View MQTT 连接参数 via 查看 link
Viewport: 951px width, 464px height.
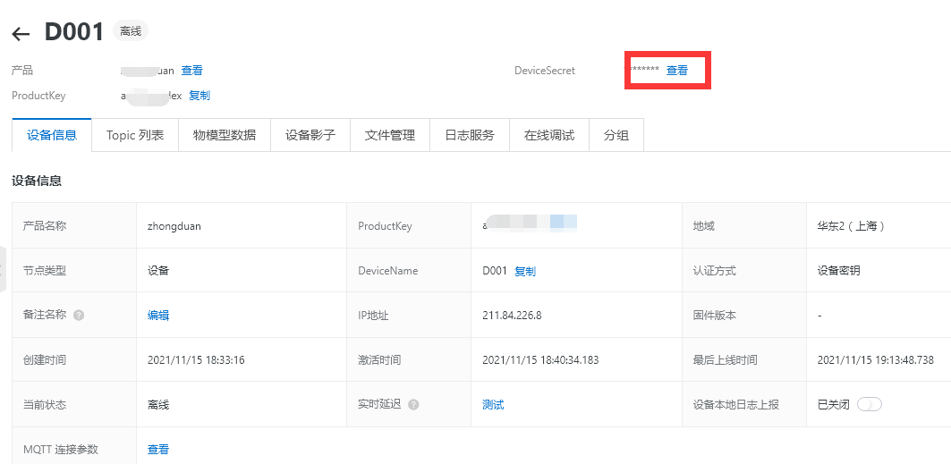point(158,450)
